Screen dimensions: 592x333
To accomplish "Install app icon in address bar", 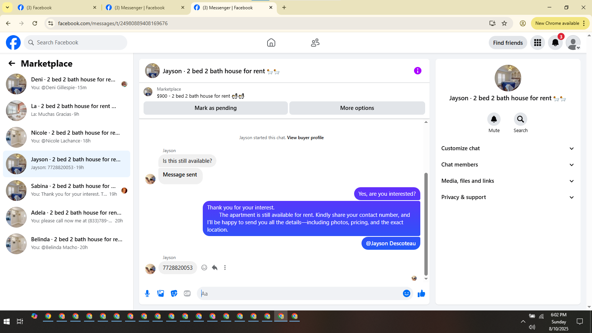I will coord(492,23).
